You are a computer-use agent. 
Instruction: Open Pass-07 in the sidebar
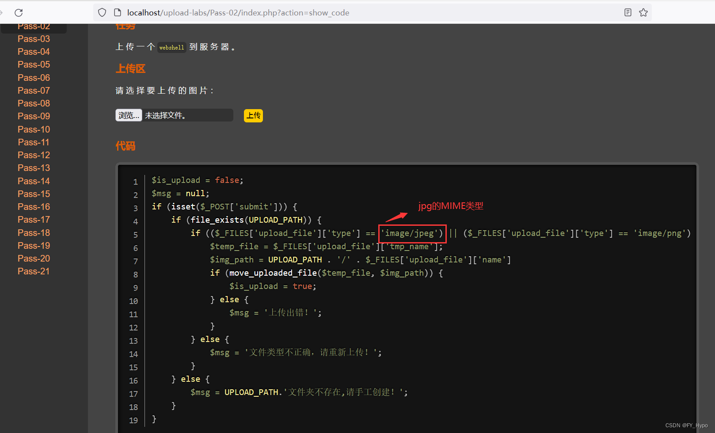pyautogui.click(x=34, y=91)
